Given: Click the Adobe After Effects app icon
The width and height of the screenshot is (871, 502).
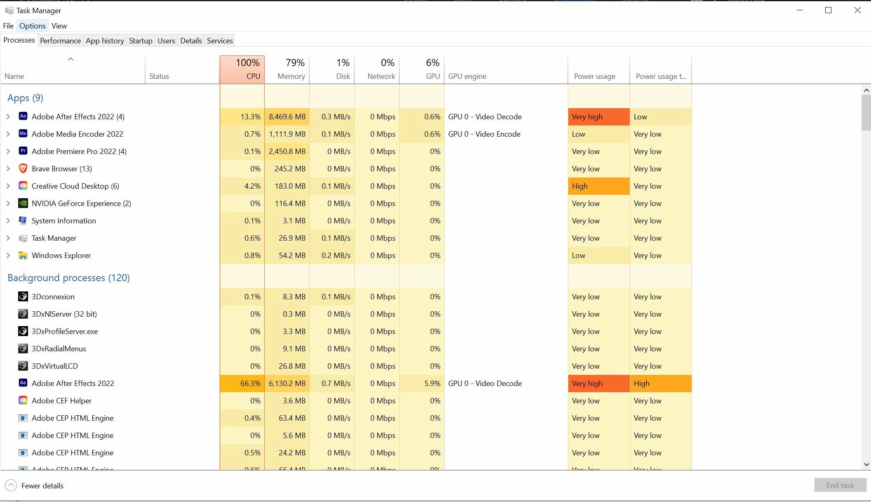Looking at the screenshot, I should (23, 116).
